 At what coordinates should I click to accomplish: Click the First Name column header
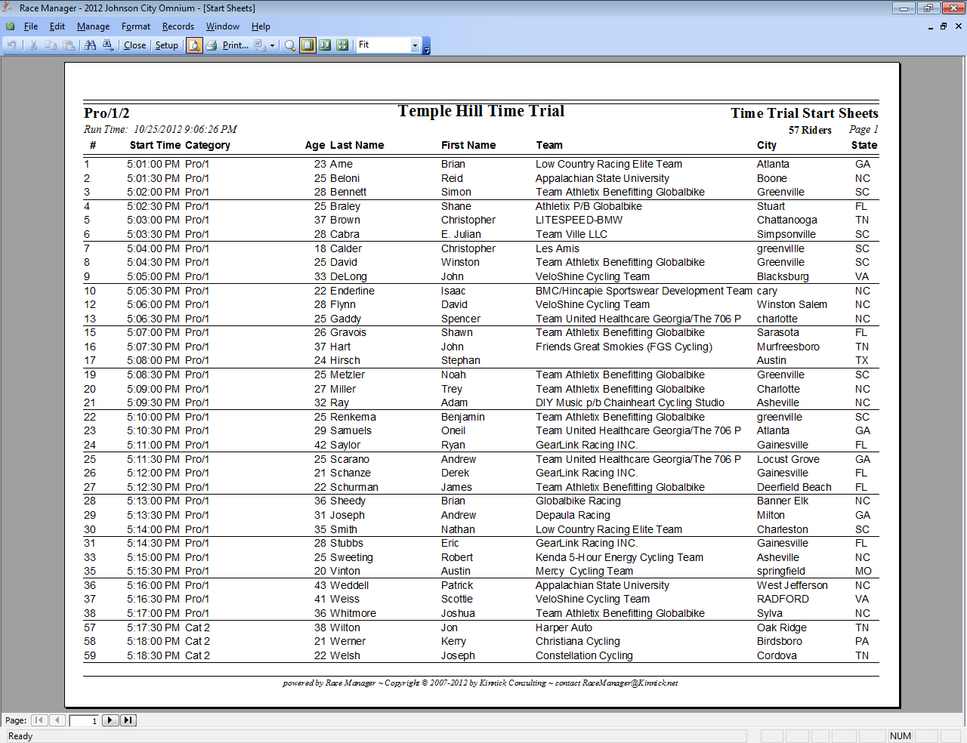click(468, 145)
